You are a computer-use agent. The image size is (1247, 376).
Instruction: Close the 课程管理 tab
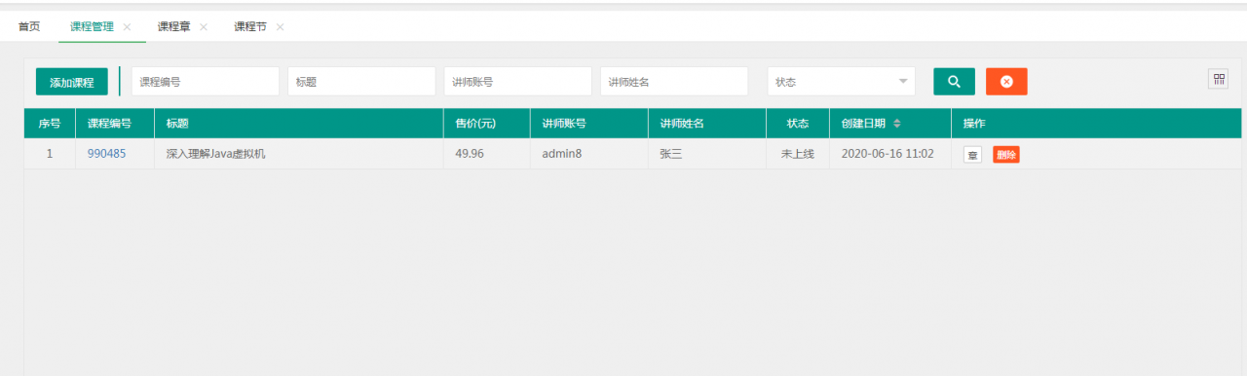click(x=127, y=27)
